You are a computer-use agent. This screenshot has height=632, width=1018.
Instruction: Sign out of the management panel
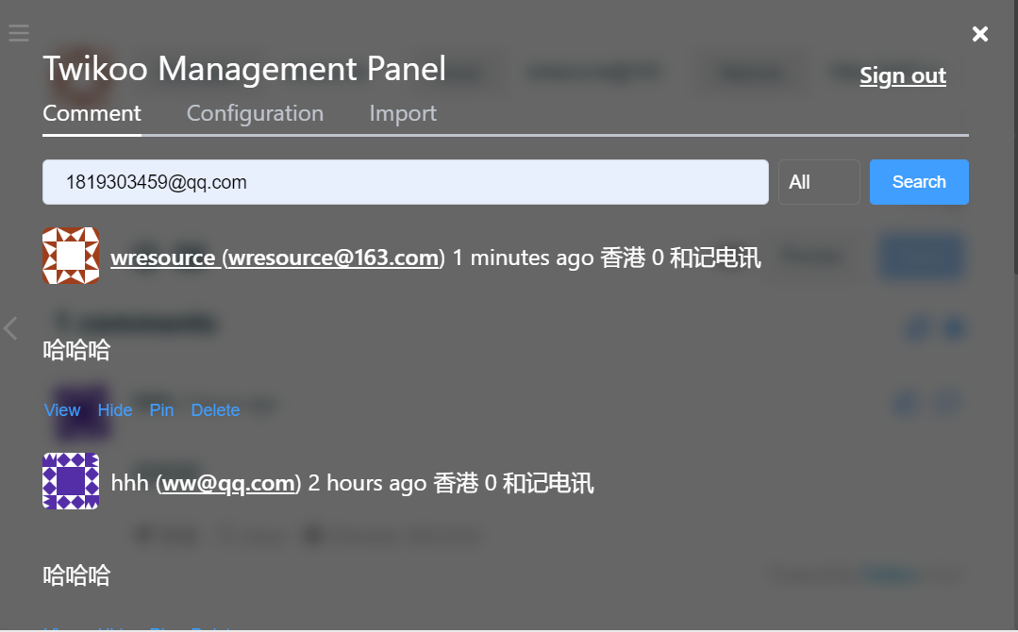[902, 76]
